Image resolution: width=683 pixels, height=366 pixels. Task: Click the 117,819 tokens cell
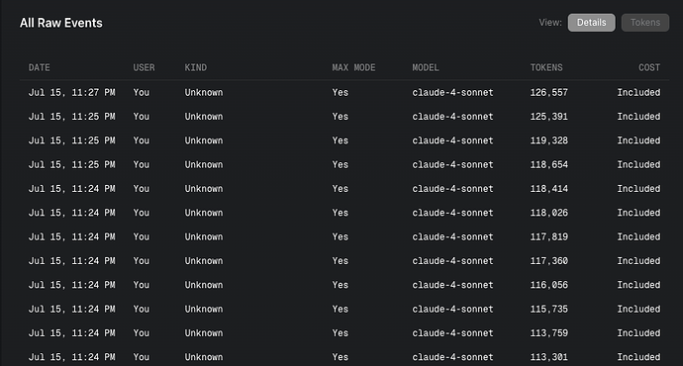(548, 236)
